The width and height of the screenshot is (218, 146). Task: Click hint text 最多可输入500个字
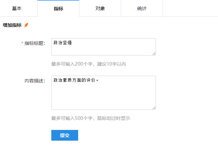pyautogui.click(x=72, y=118)
